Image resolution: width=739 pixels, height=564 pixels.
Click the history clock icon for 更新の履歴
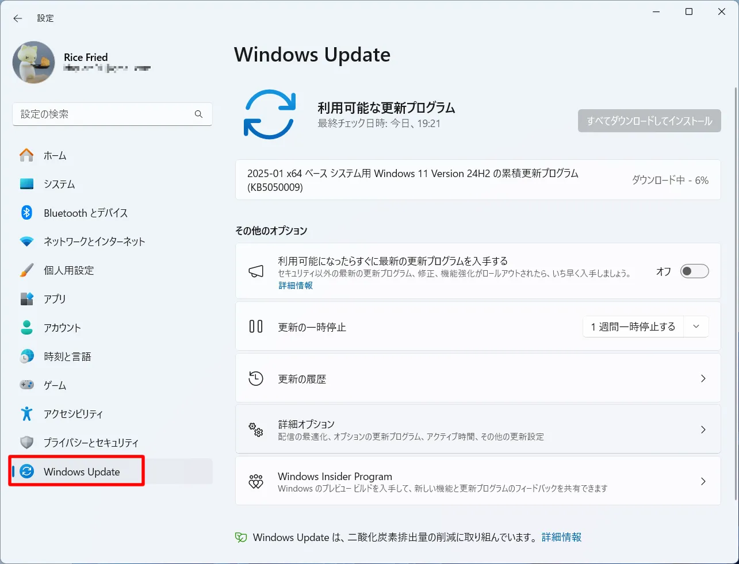point(256,378)
